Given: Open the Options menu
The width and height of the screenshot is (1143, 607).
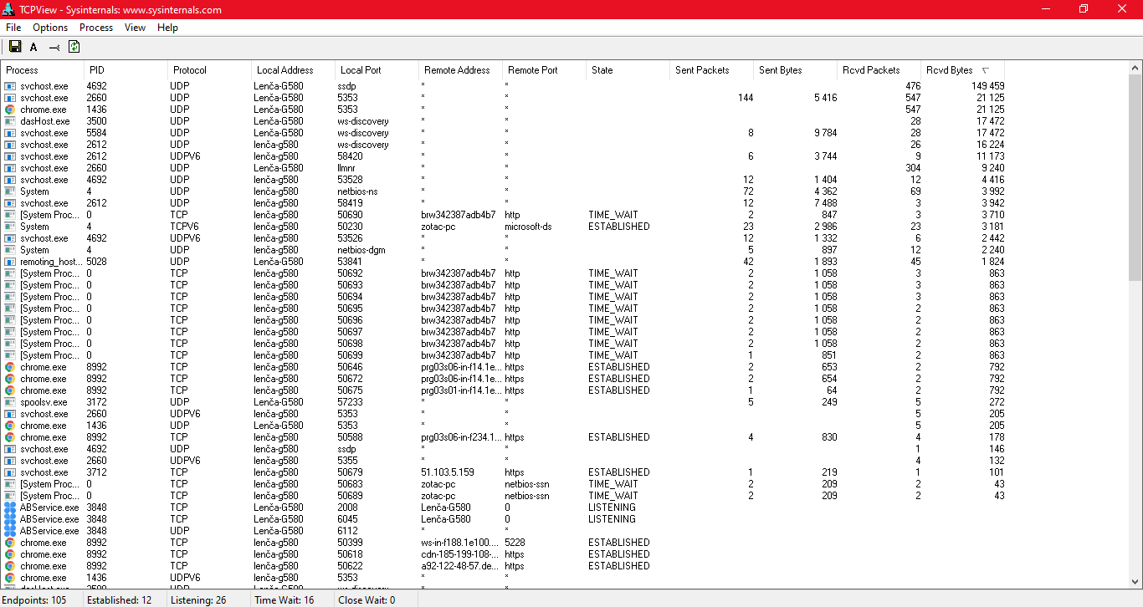Looking at the screenshot, I should 50,28.
